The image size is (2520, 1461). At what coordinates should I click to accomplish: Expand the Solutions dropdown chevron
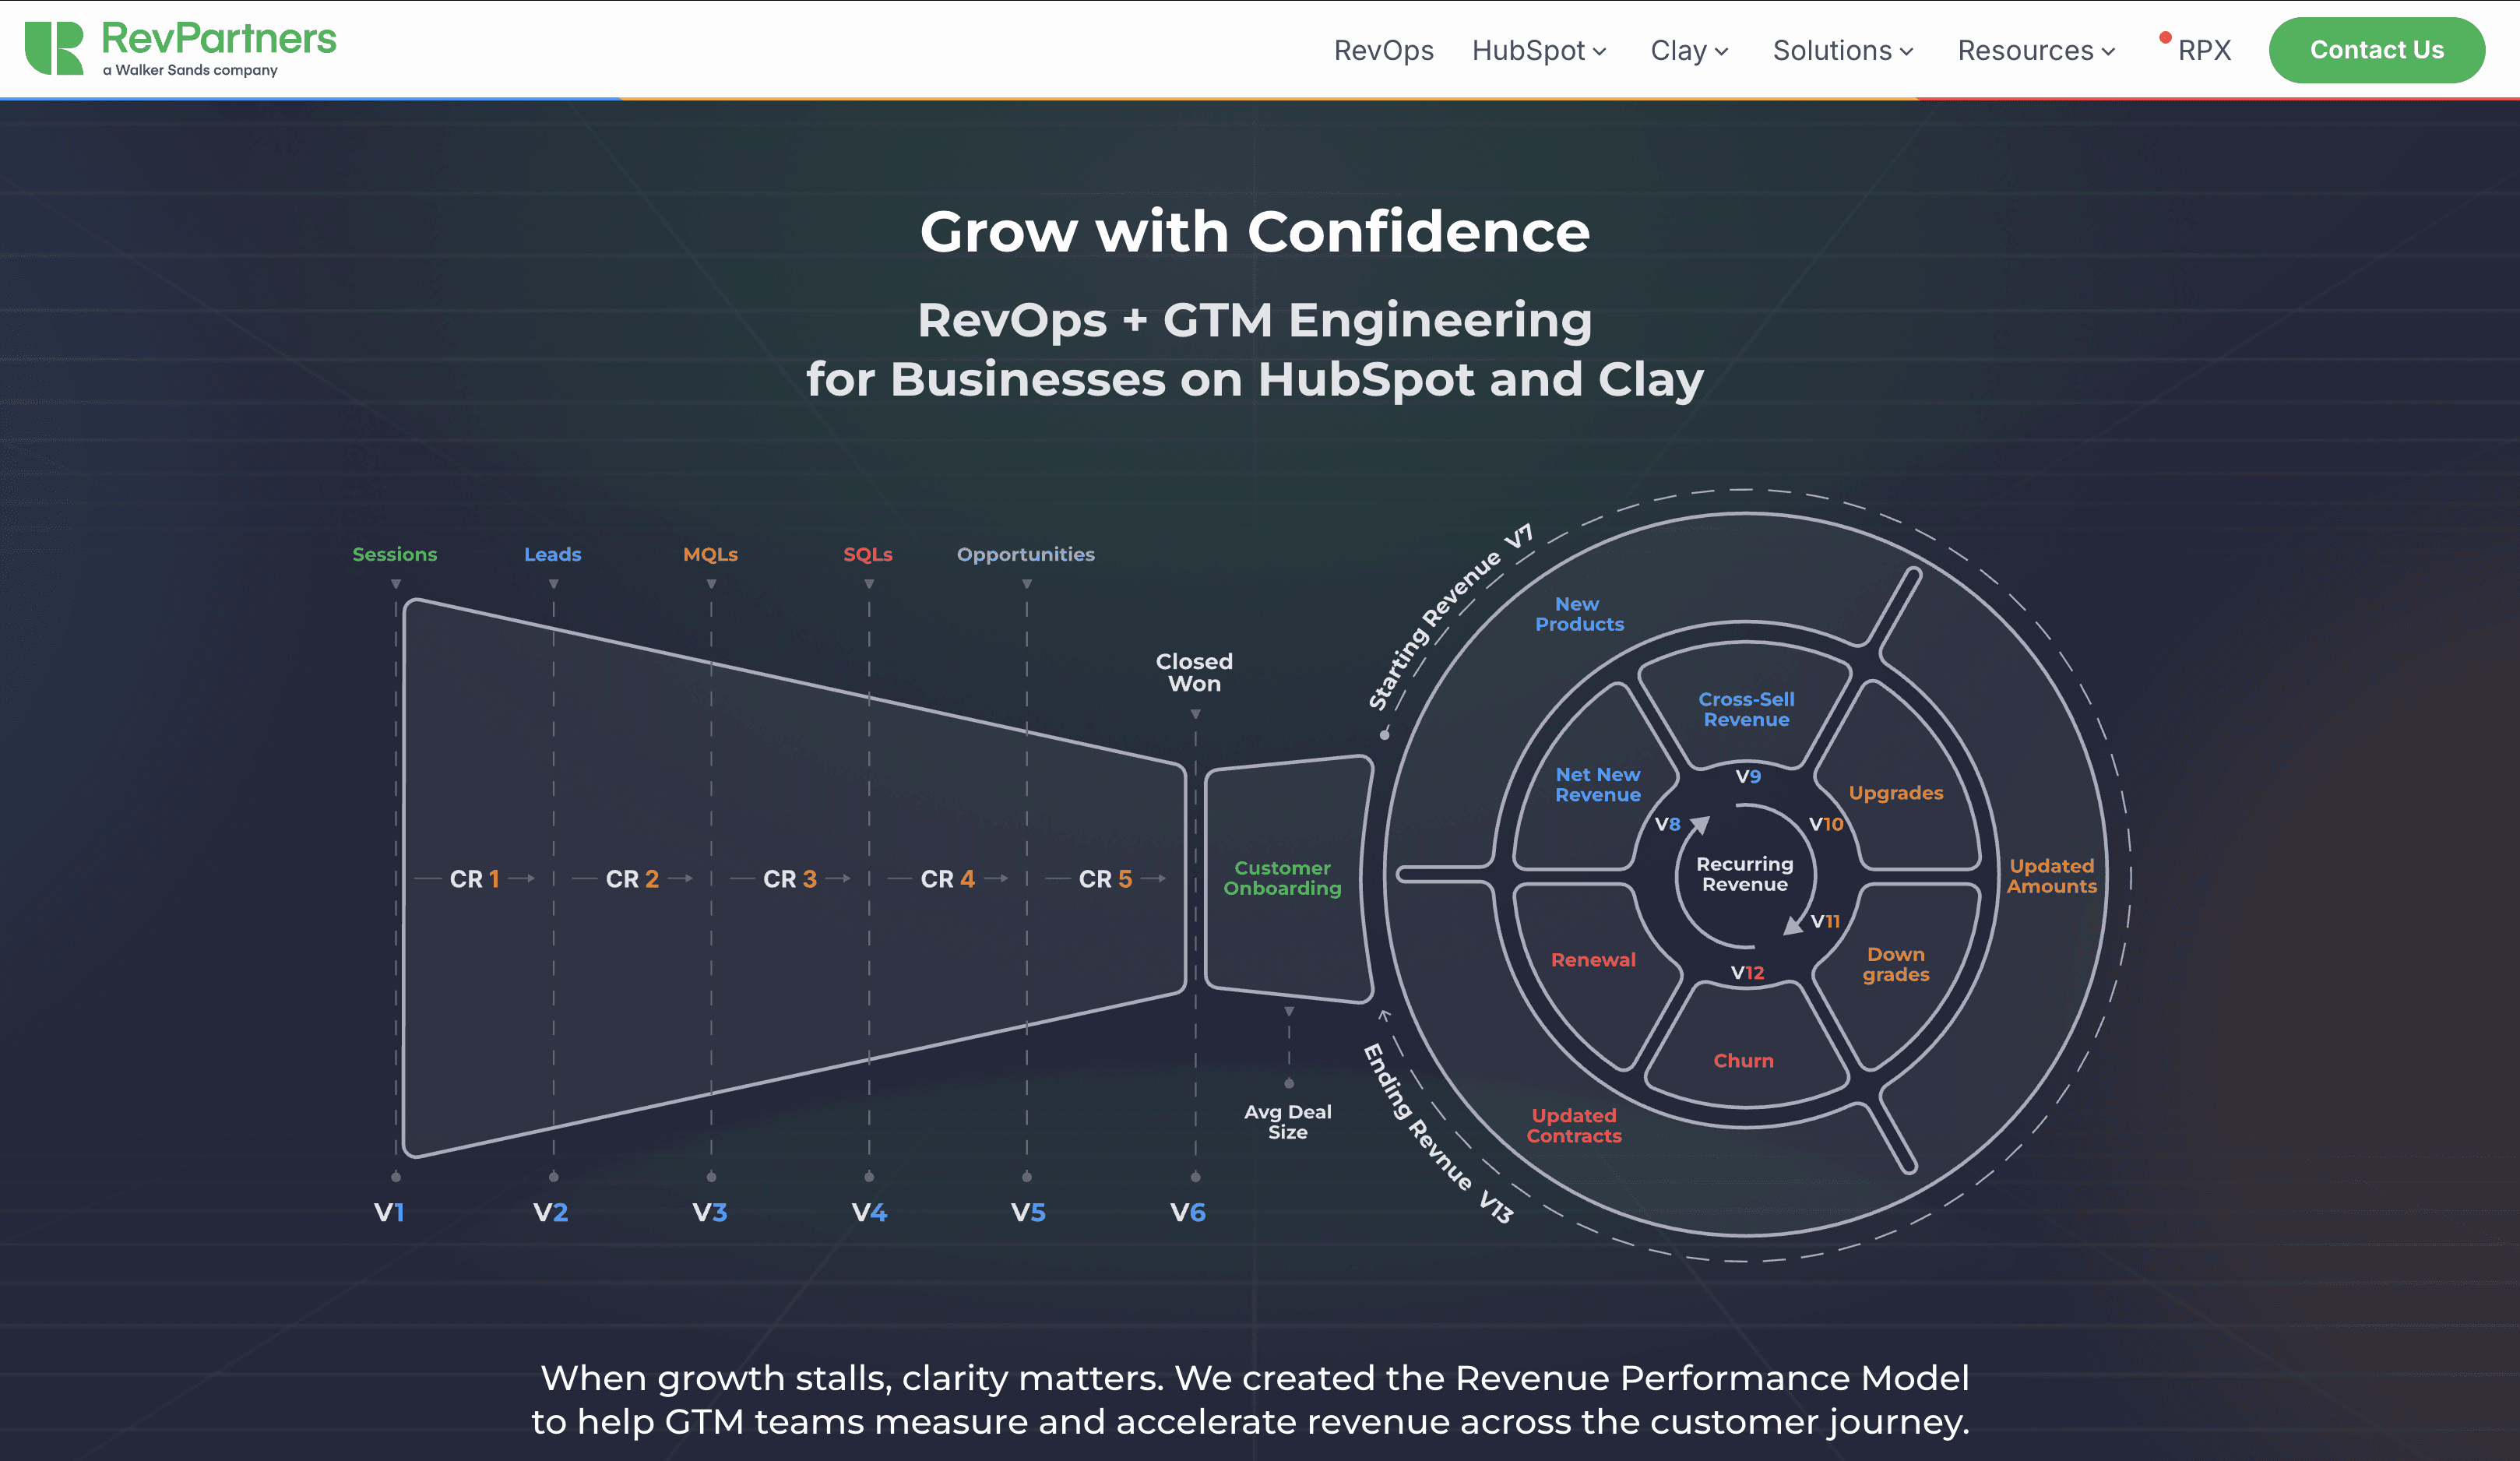tap(1906, 52)
